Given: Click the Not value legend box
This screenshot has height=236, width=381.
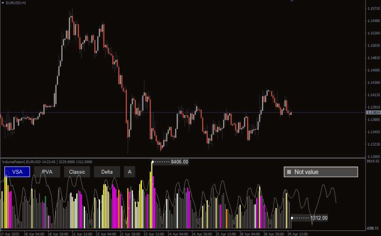Looking at the screenshot, I should click(321, 172).
